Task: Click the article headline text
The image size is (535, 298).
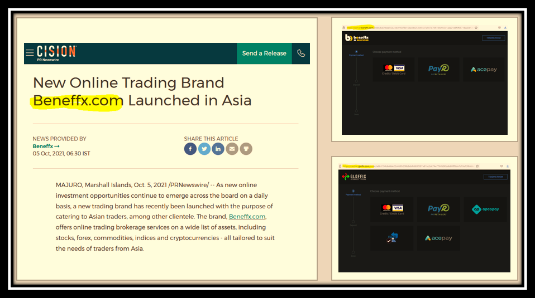Action: (142, 92)
